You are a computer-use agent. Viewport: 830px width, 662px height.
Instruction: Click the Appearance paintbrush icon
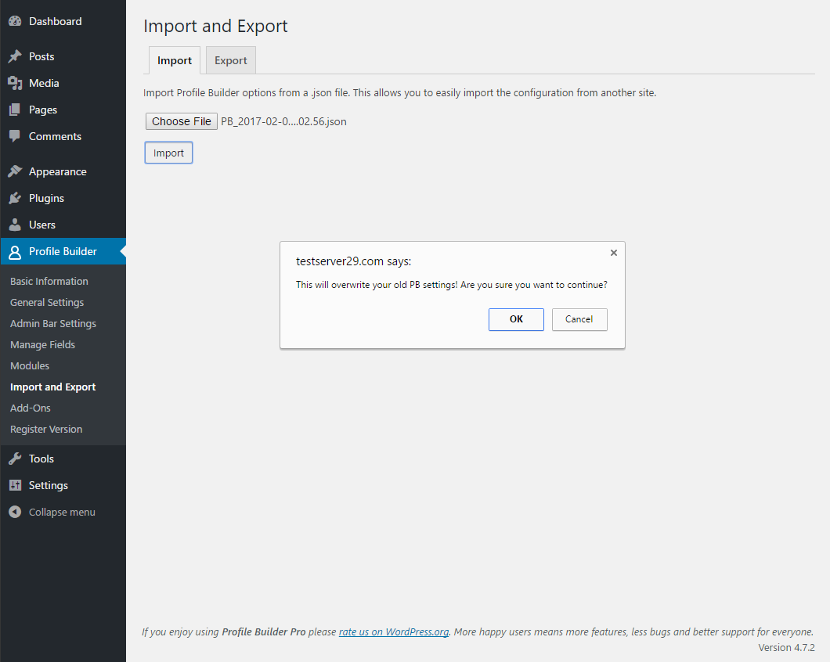click(15, 171)
